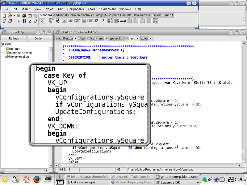247x185 pixels.
Task: Click the Refresh button in Code Explorer
Action: [x=14, y=39]
